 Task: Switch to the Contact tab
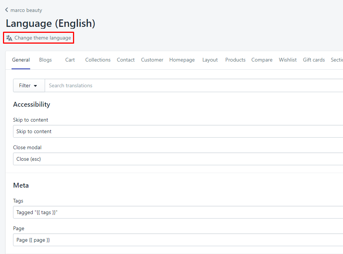pos(126,60)
